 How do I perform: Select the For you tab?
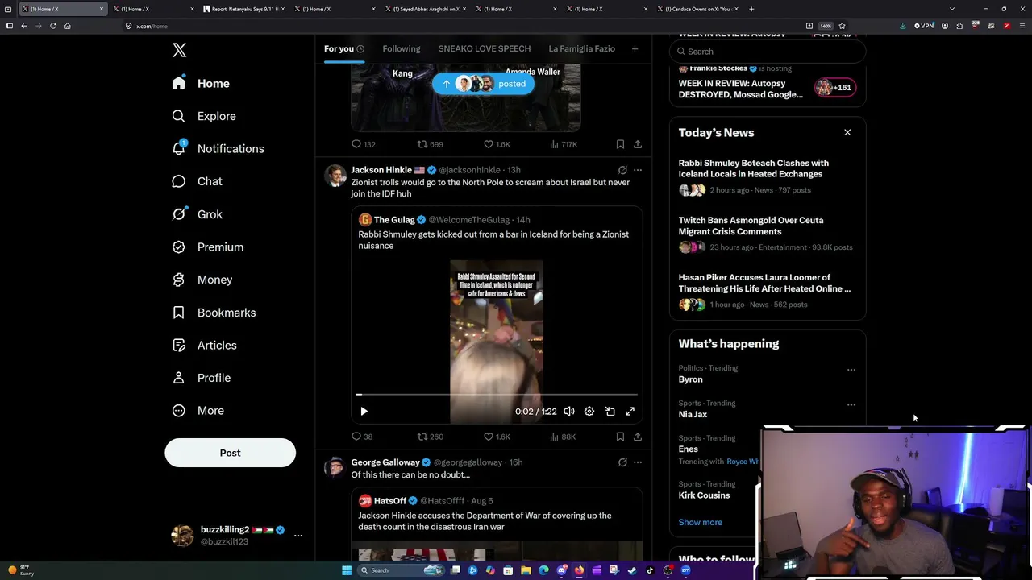344,49
